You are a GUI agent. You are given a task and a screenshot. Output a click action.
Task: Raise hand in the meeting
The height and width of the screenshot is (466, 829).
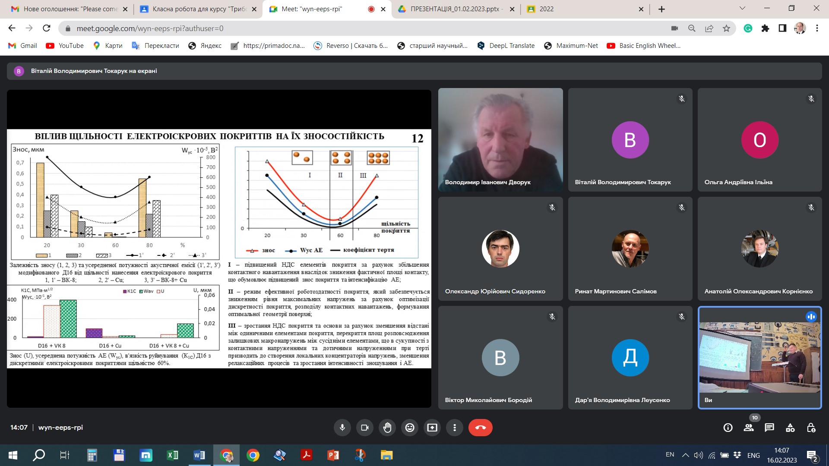click(387, 428)
